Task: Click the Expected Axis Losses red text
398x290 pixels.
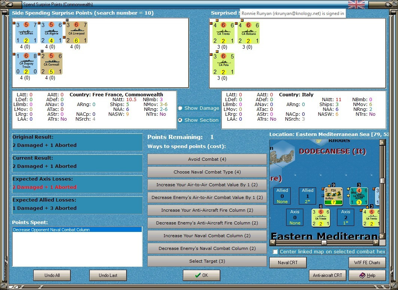Action: point(45,187)
